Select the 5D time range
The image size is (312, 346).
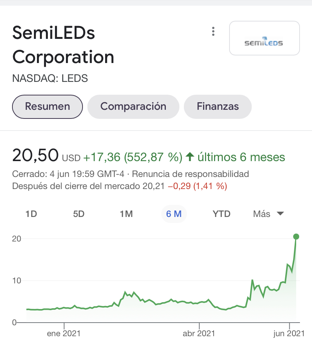coord(79,214)
